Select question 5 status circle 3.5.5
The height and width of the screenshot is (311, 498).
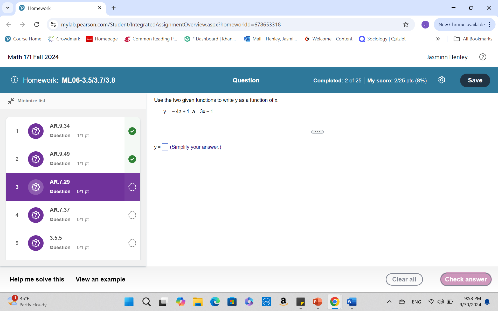pyautogui.click(x=132, y=243)
